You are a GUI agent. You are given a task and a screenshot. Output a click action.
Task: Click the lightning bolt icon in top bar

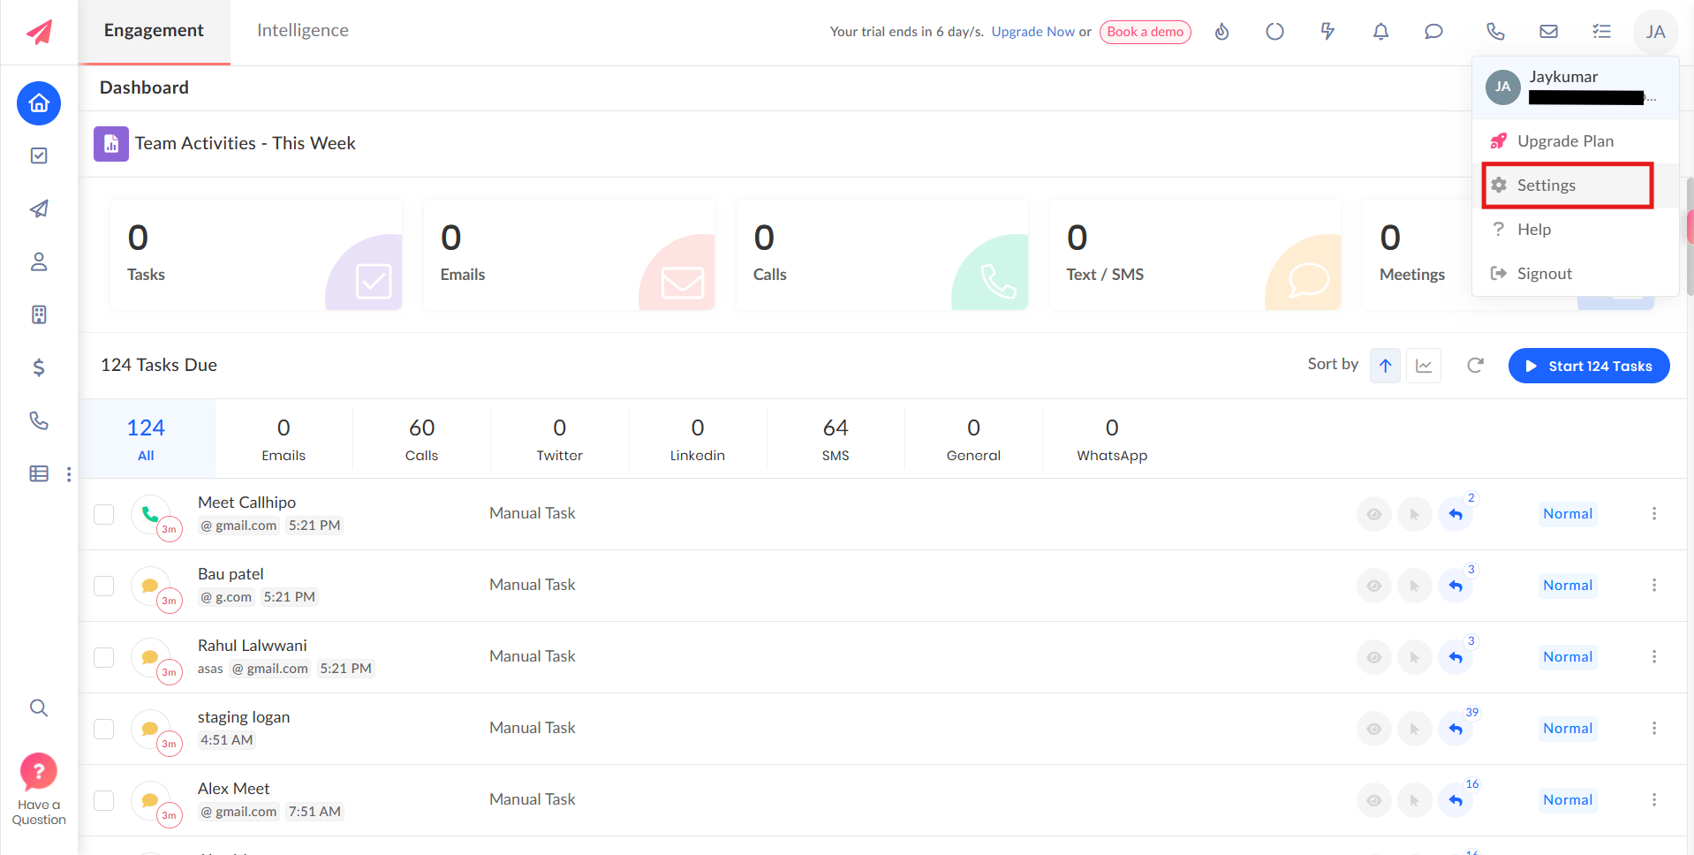point(1327,32)
